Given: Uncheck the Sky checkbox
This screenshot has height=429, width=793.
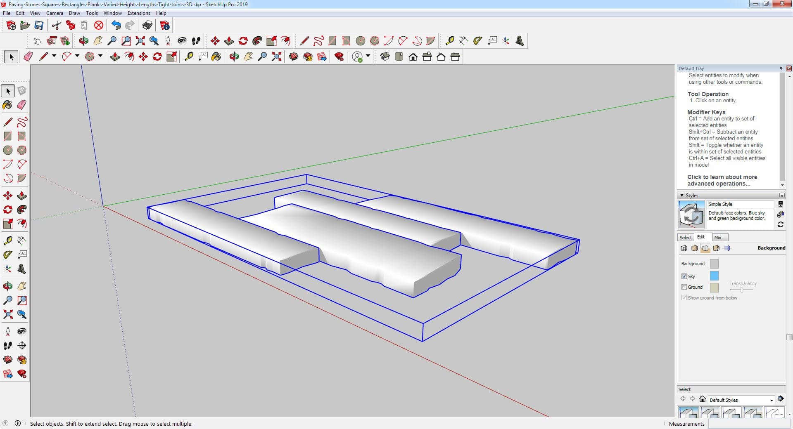Looking at the screenshot, I should (x=684, y=276).
